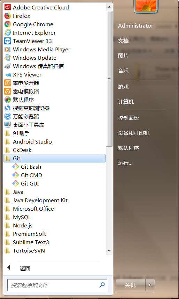Collapse the Git folder

tap(54, 158)
